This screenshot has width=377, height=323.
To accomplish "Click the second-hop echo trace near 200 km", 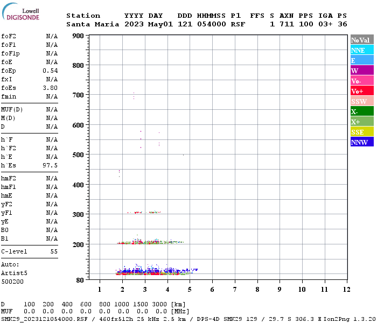I will (150, 242).
